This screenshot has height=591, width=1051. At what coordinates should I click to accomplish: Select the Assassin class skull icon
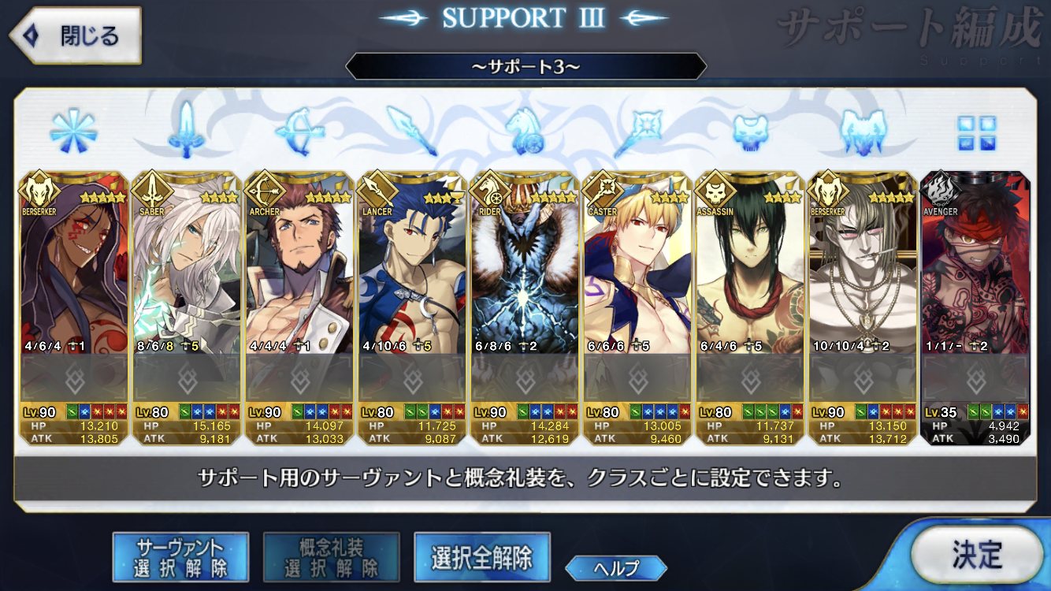coord(750,132)
